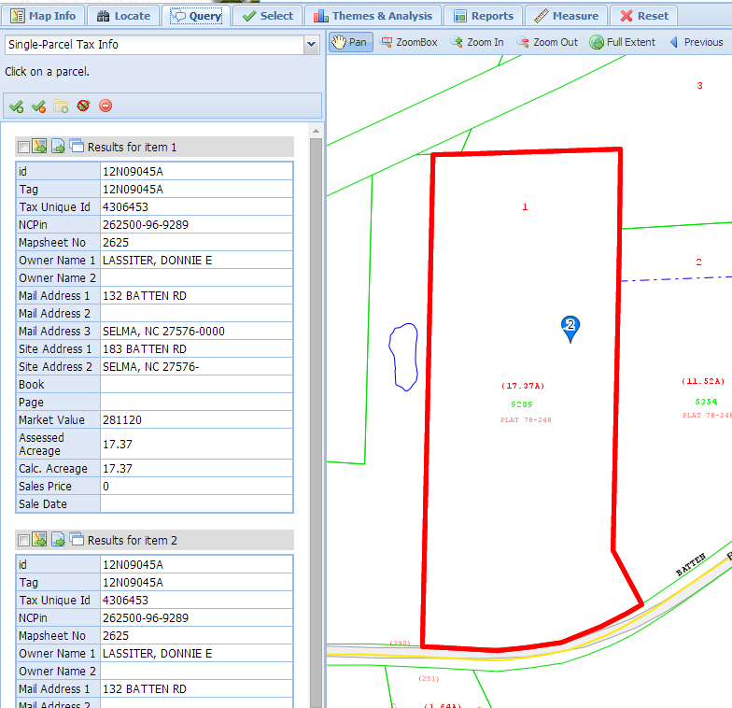Viewport: 732px width, 708px height.
Task: Check the Results for item 1 checkbox
Action: click(23, 147)
